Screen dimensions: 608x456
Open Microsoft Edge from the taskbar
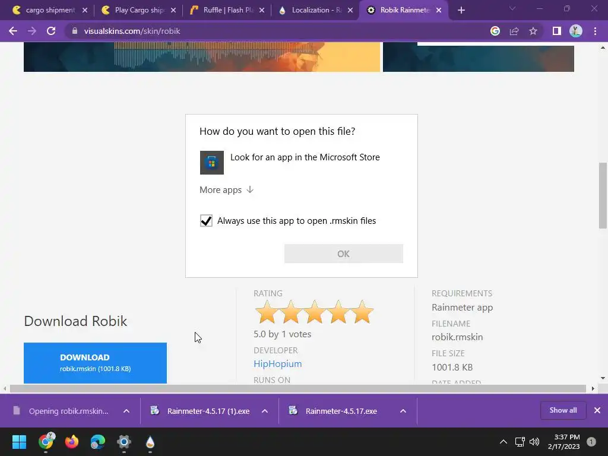point(98,442)
